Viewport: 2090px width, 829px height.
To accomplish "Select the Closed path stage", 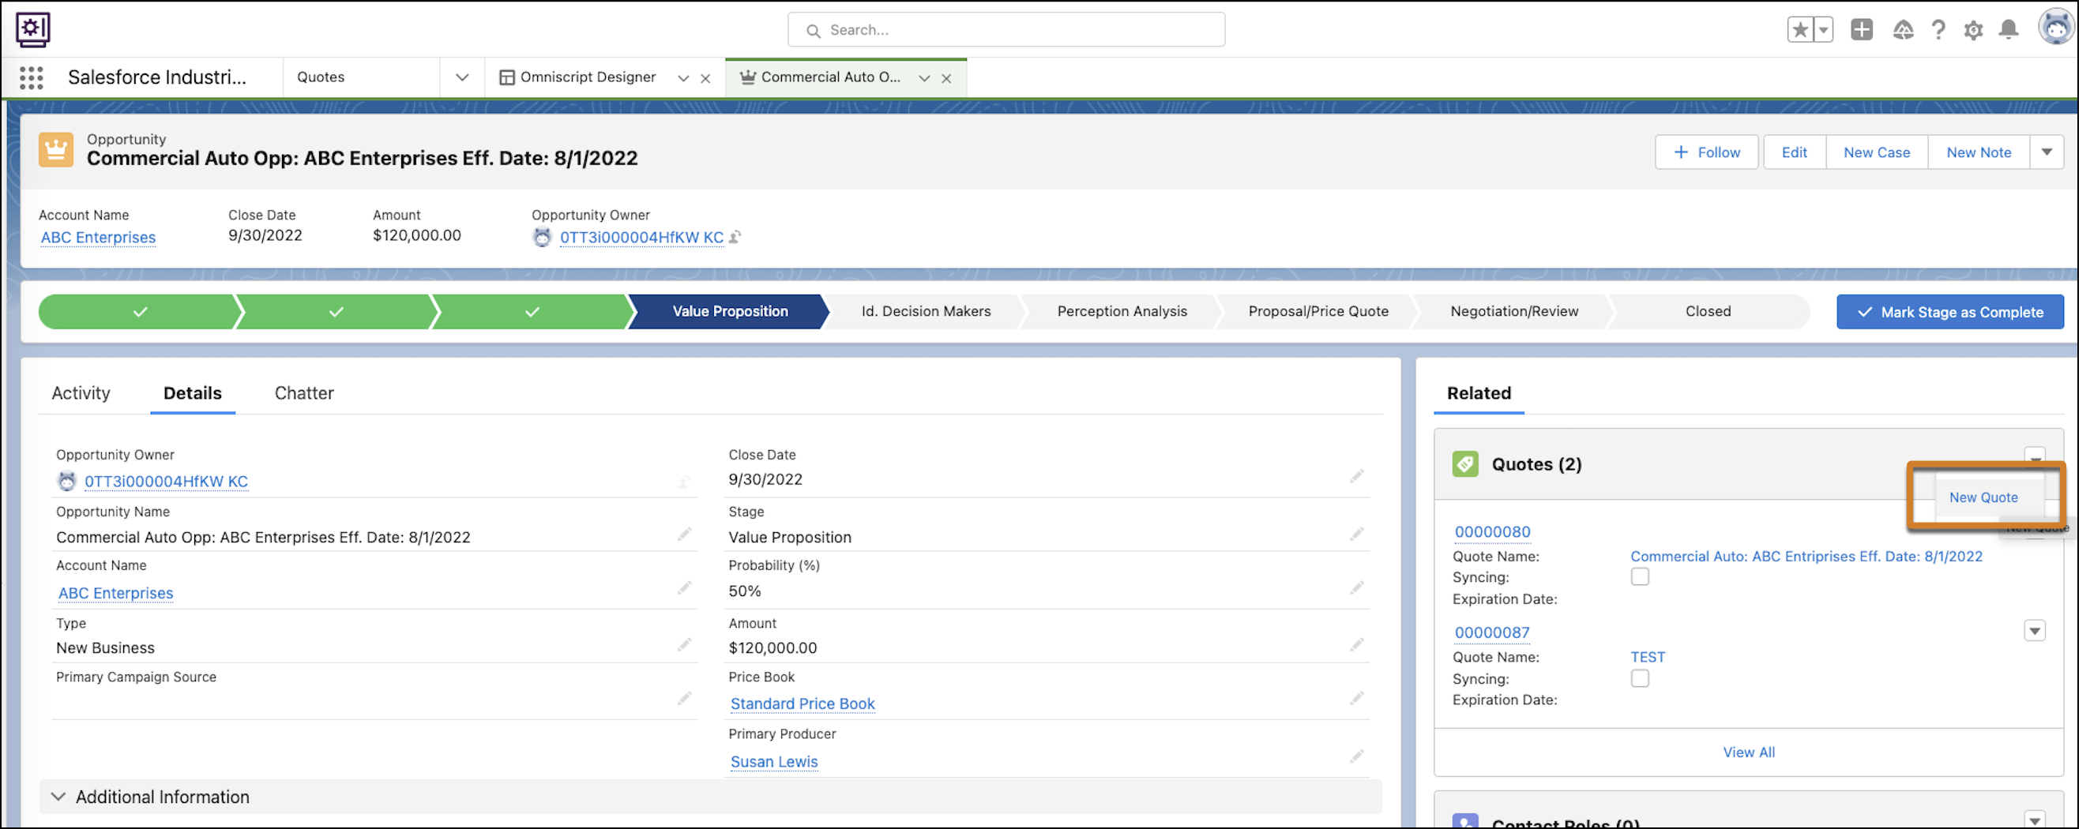I will coord(1708,312).
